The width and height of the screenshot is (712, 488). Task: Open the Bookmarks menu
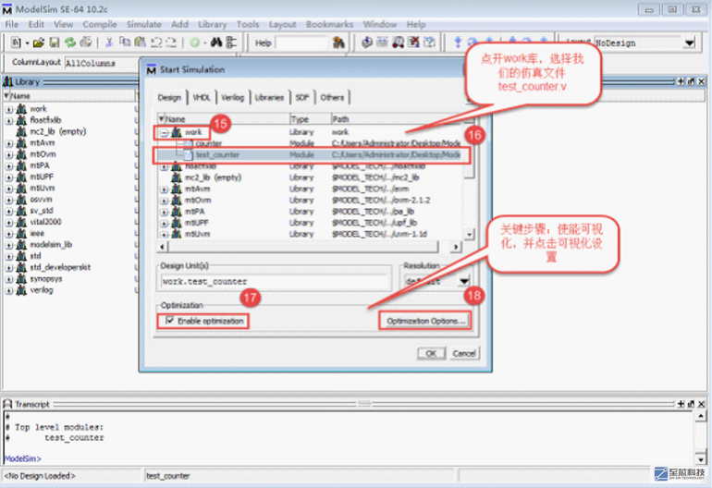click(329, 24)
